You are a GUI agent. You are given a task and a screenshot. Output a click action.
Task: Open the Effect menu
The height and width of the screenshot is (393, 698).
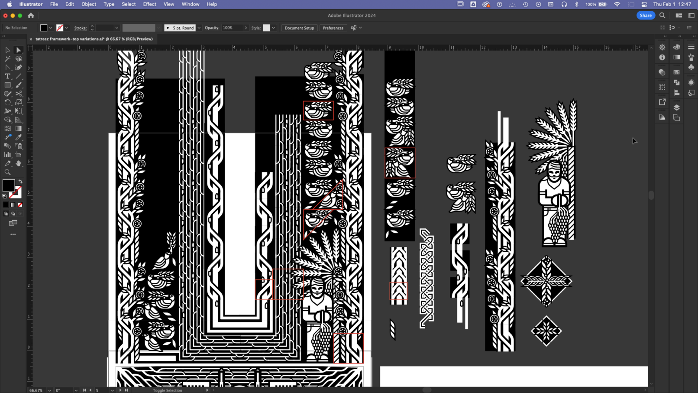pyautogui.click(x=149, y=4)
